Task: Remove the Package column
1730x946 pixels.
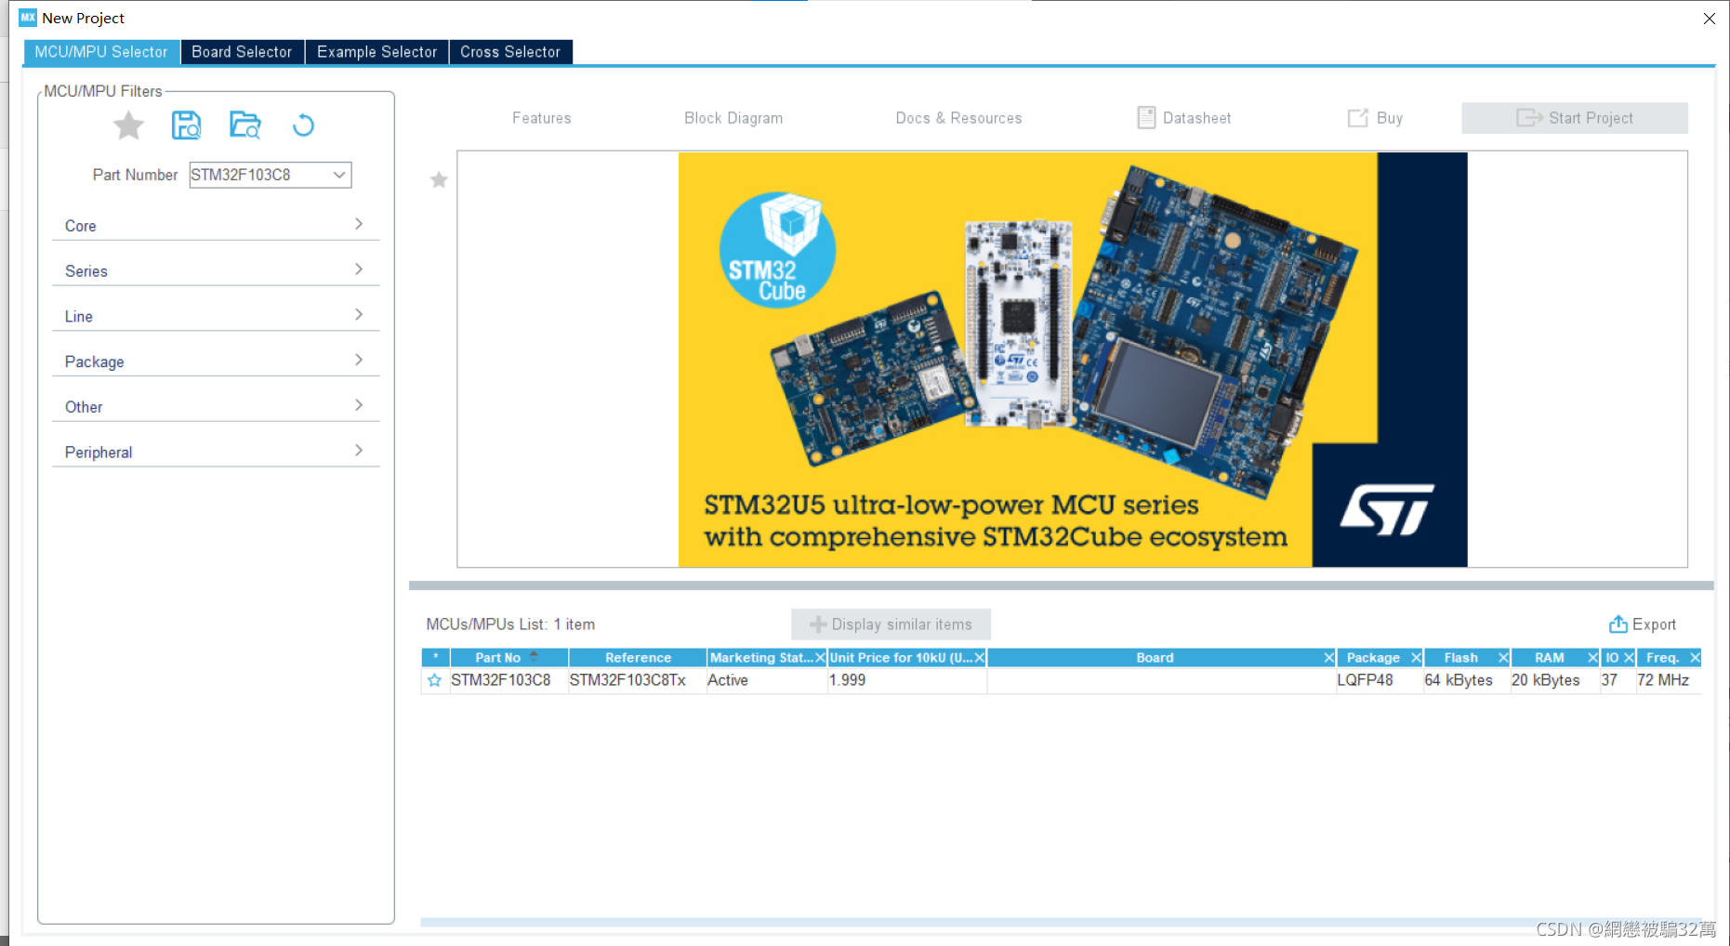Action: click(x=1416, y=658)
